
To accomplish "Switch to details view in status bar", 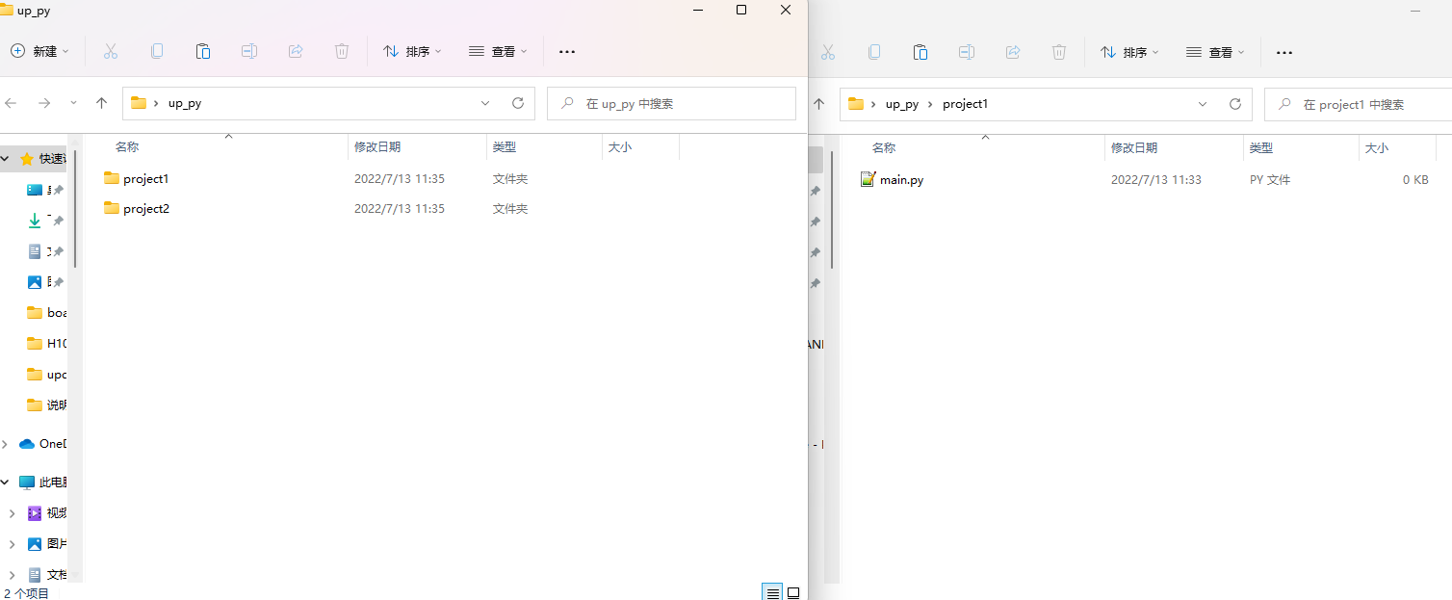I will click(x=772, y=592).
